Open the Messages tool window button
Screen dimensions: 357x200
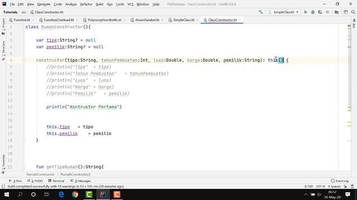pyautogui.click(x=80, y=181)
